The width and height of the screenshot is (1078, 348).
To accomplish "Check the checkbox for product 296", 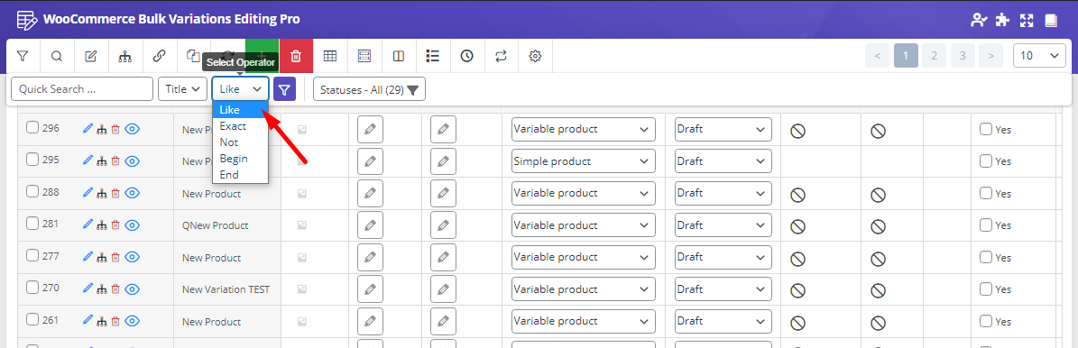I will (x=32, y=127).
